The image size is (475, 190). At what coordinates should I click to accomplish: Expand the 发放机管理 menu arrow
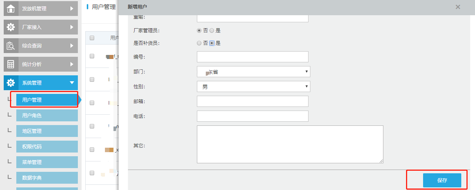[72, 9]
